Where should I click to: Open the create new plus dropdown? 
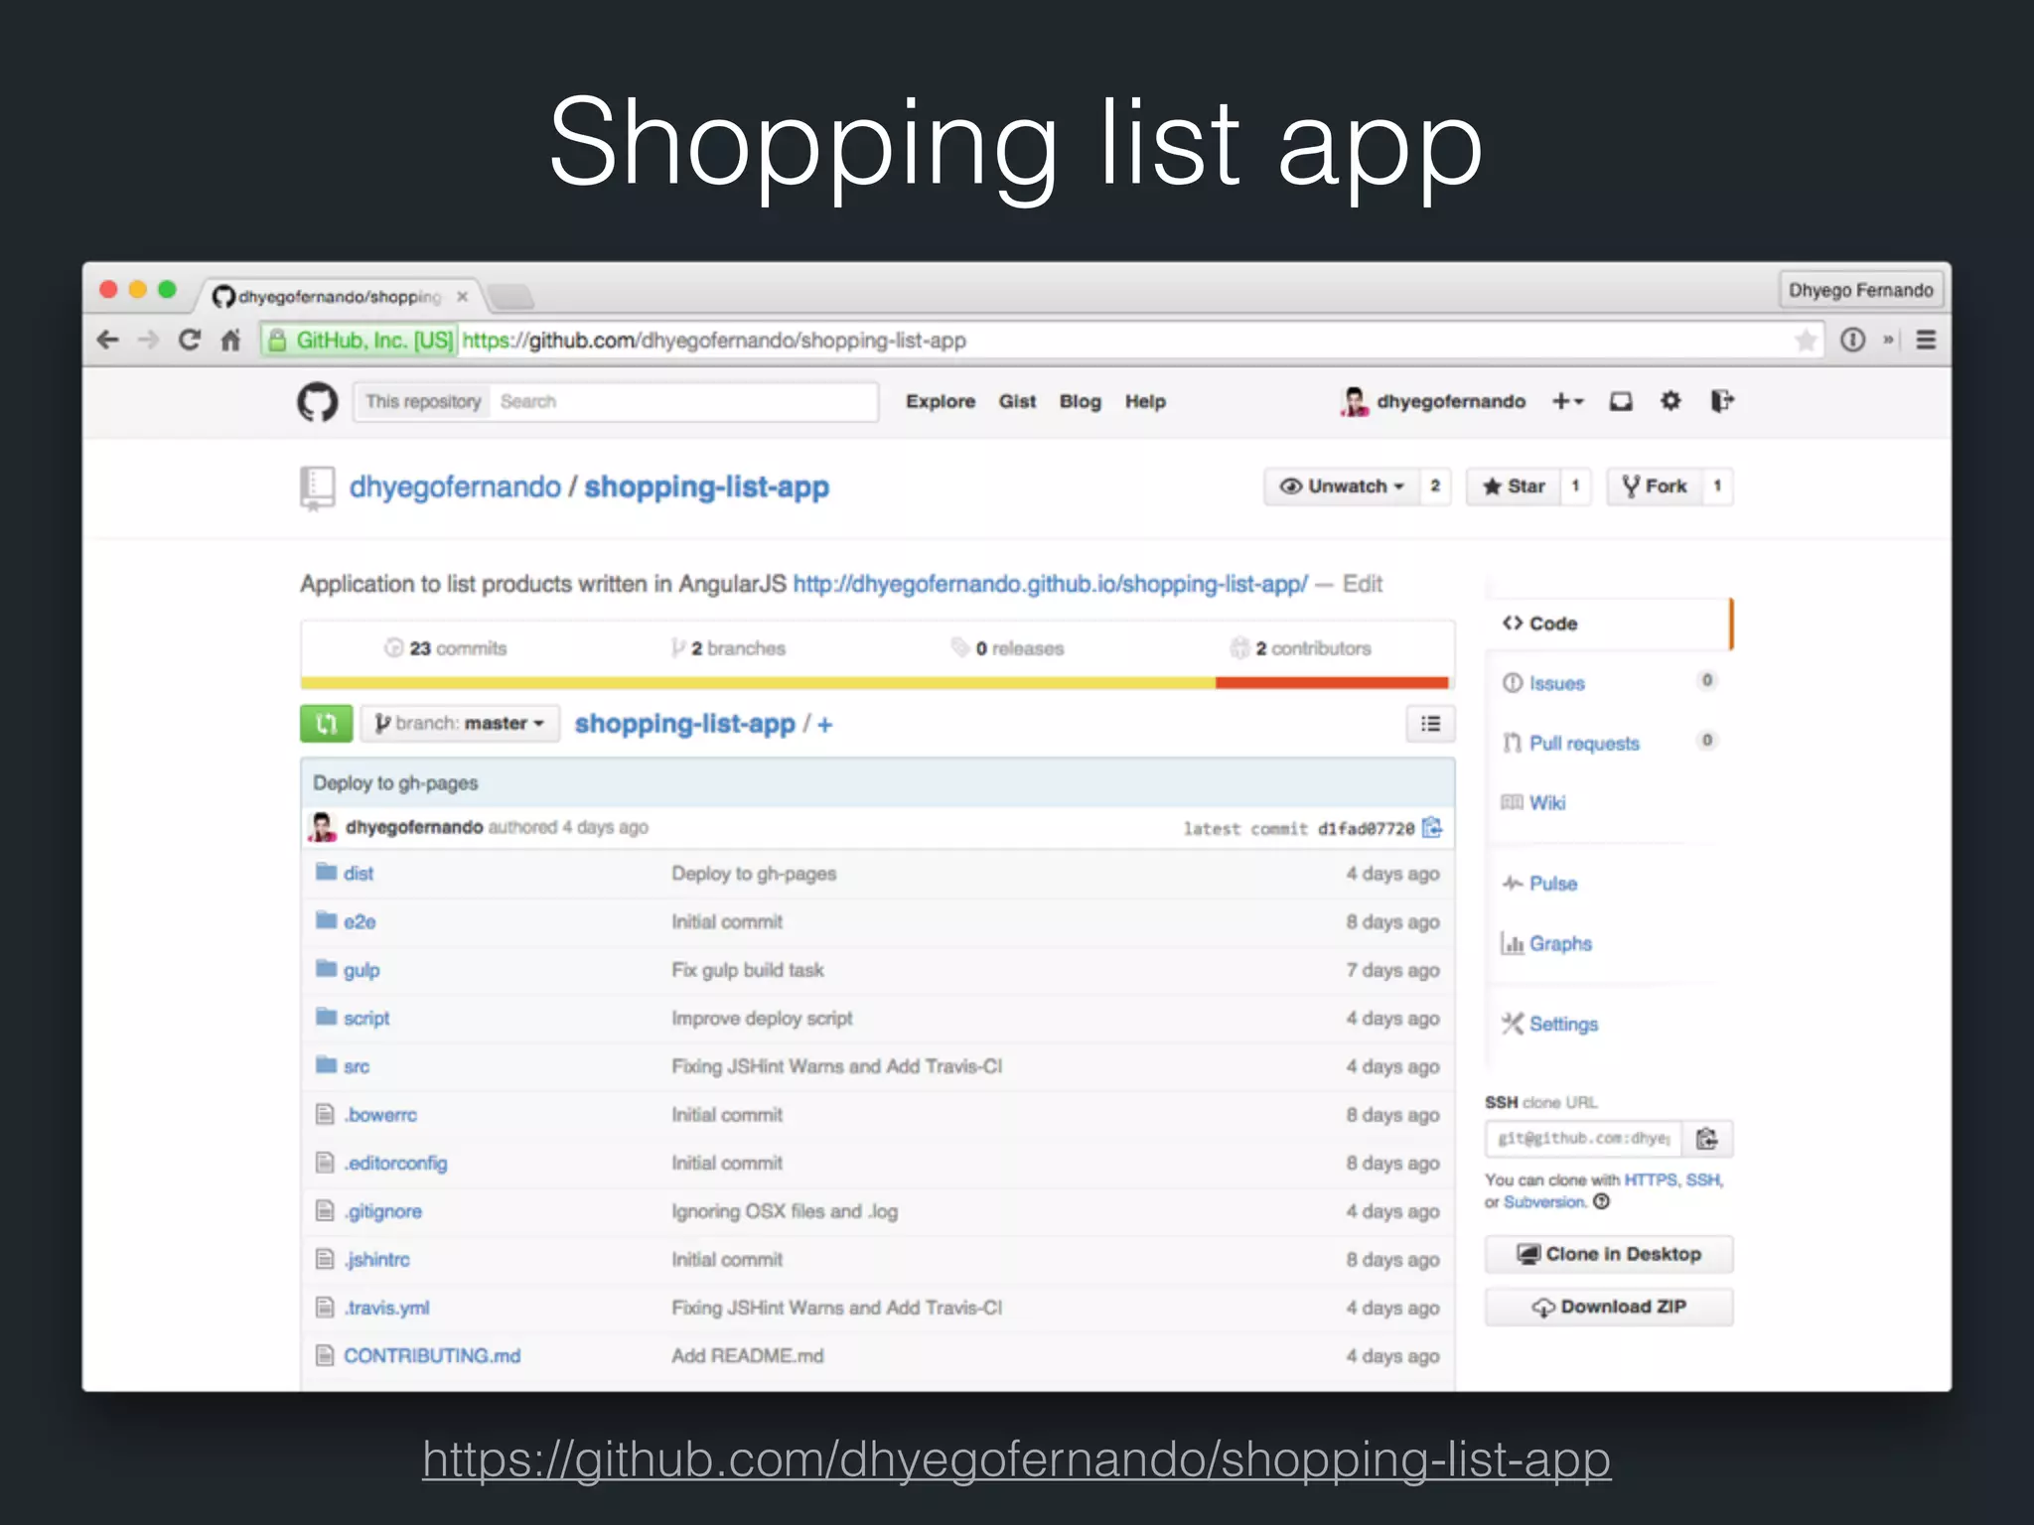(x=1567, y=401)
